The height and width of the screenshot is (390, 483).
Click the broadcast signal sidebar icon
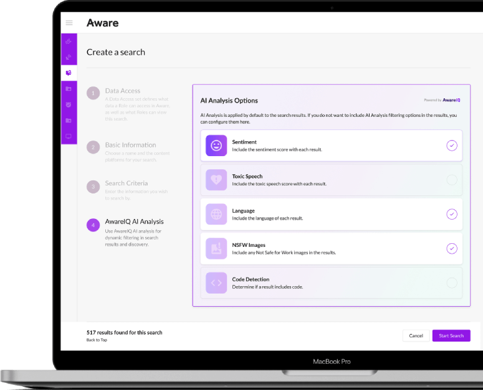pyautogui.click(x=69, y=57)
